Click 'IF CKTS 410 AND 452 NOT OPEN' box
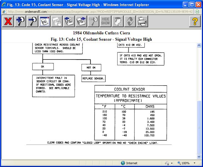 141,59
